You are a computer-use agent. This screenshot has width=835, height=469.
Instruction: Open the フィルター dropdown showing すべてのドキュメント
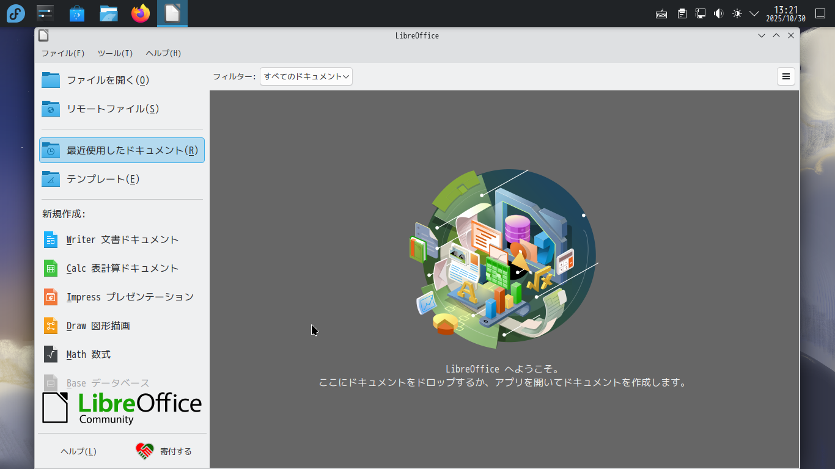306,76
